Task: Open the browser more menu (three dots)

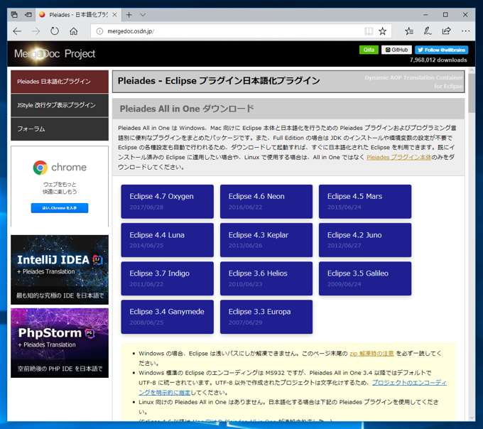Action: coord(465,31)
